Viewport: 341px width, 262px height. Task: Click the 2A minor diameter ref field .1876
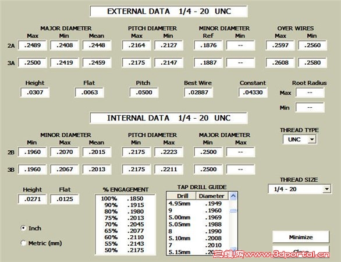click(208, 45)
